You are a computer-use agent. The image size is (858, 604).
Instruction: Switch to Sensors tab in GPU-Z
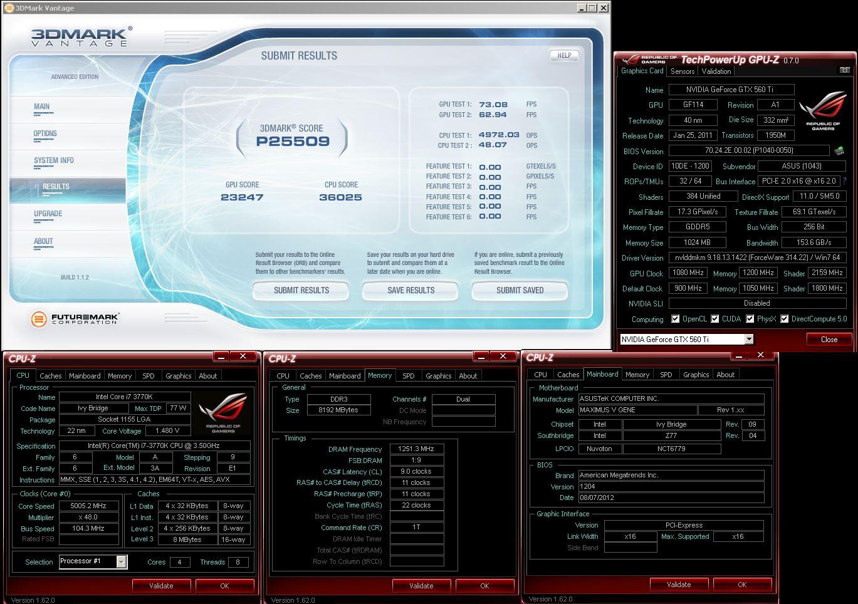(683, 71)
